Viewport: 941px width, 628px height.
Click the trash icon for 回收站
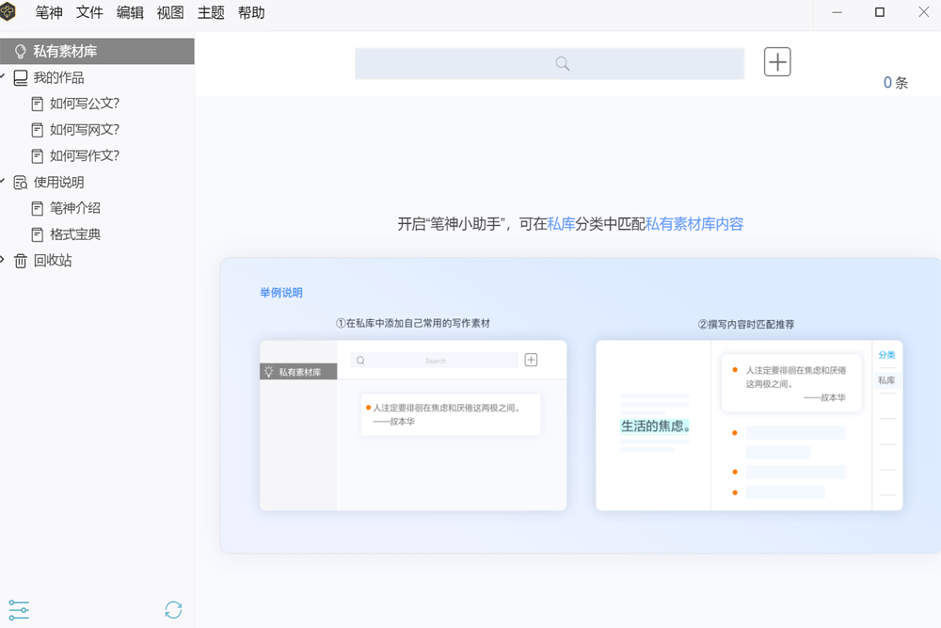[x=21, y=261]
